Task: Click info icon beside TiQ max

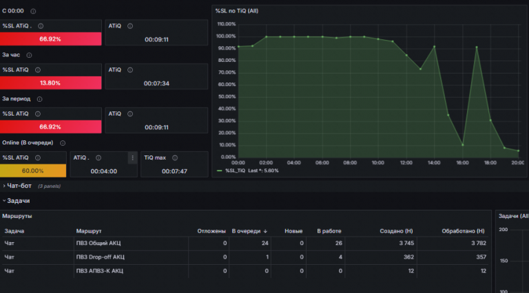Action: 175,158
